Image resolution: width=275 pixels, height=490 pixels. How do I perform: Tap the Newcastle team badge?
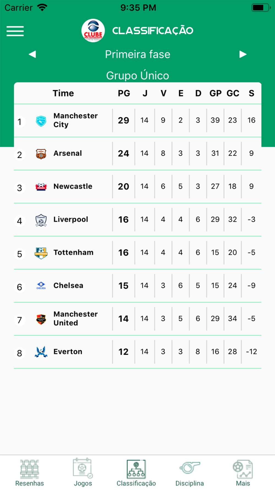[x=41, y=187]
